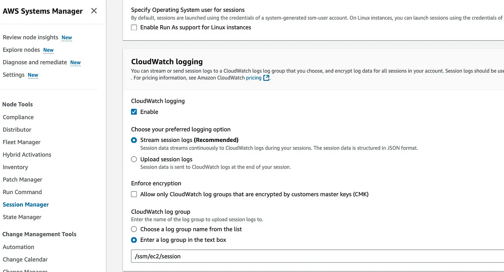This screenshot has width=504, height=272.
Task: Enable Run As support for Linux instances
Action: click(x=134, y=27)
